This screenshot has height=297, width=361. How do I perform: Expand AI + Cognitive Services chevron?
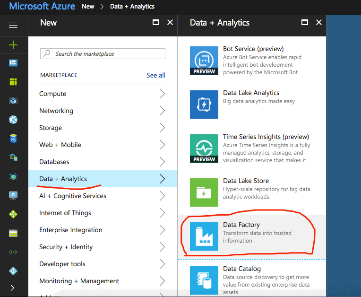163,196
